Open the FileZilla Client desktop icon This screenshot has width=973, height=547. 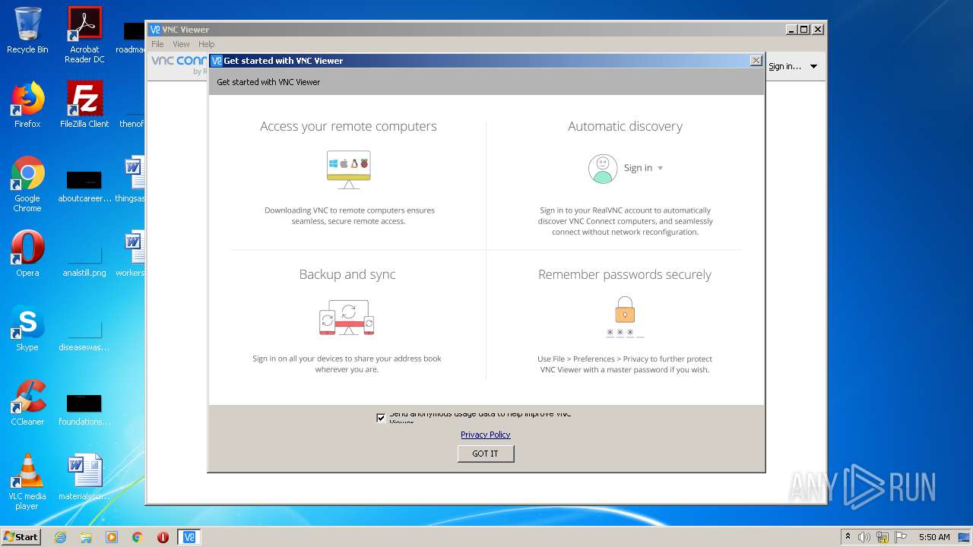84,105
